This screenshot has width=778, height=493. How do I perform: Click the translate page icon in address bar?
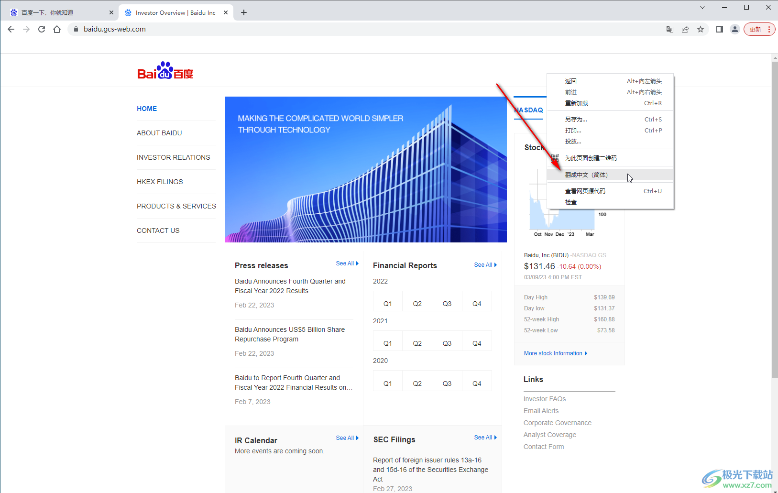670,29
